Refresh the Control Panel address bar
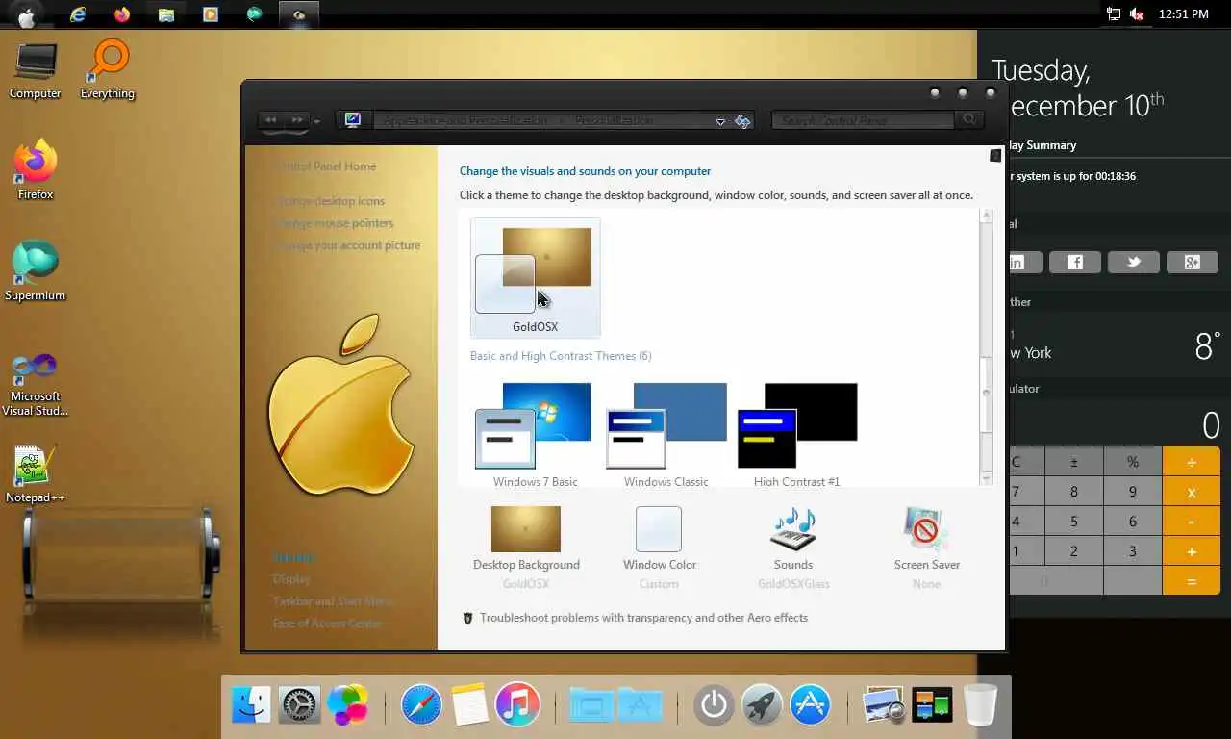 tap(742, 121)
